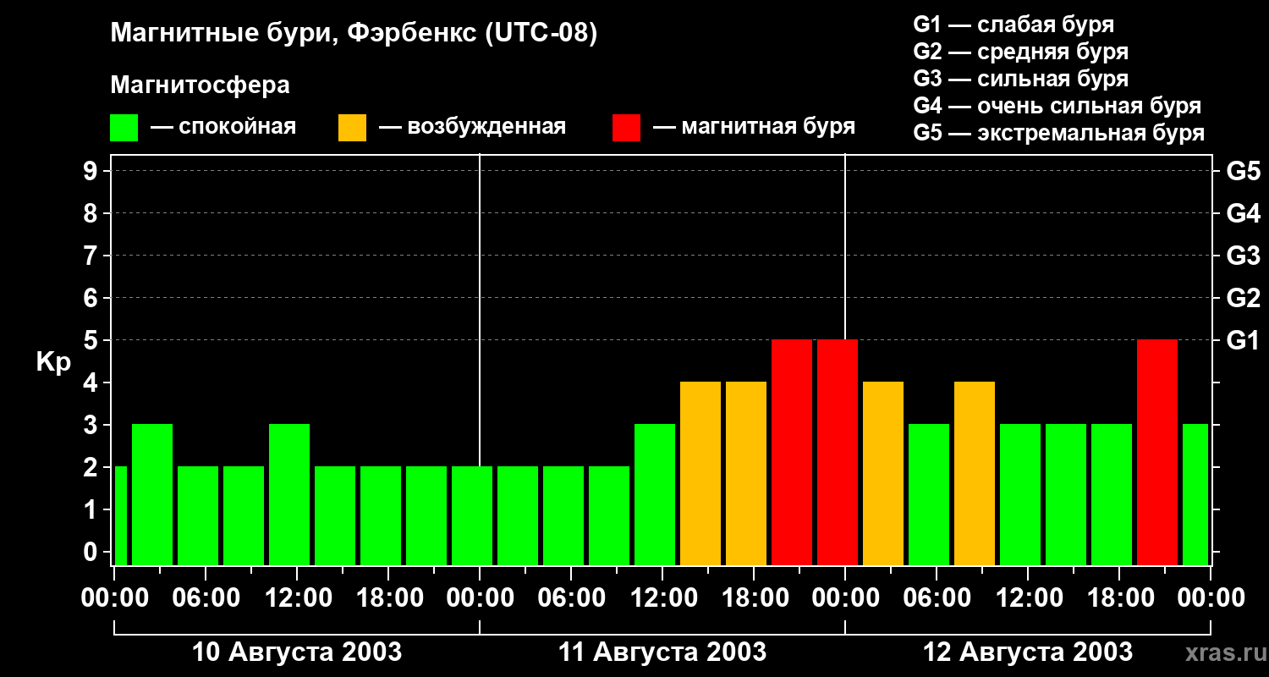Click the '06:00' time label of 10 August
This screenshot has height=677, width=1269.
click(206, 597)
